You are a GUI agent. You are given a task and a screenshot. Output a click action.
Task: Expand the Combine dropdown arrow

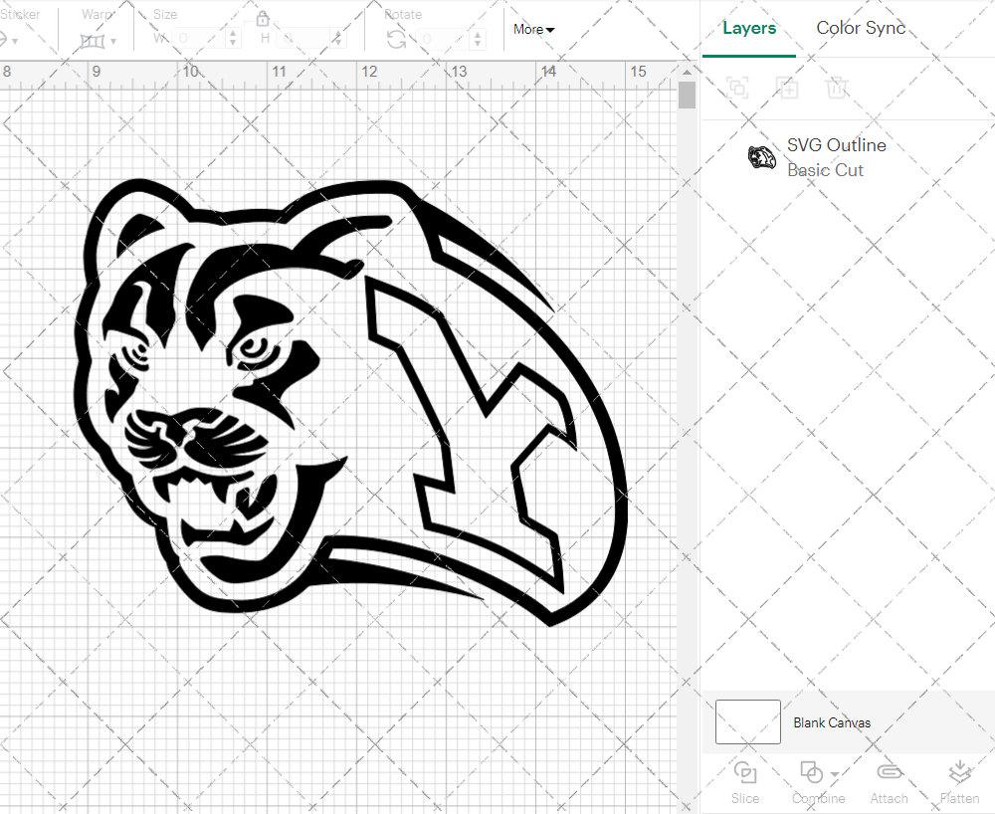point(832,772)
